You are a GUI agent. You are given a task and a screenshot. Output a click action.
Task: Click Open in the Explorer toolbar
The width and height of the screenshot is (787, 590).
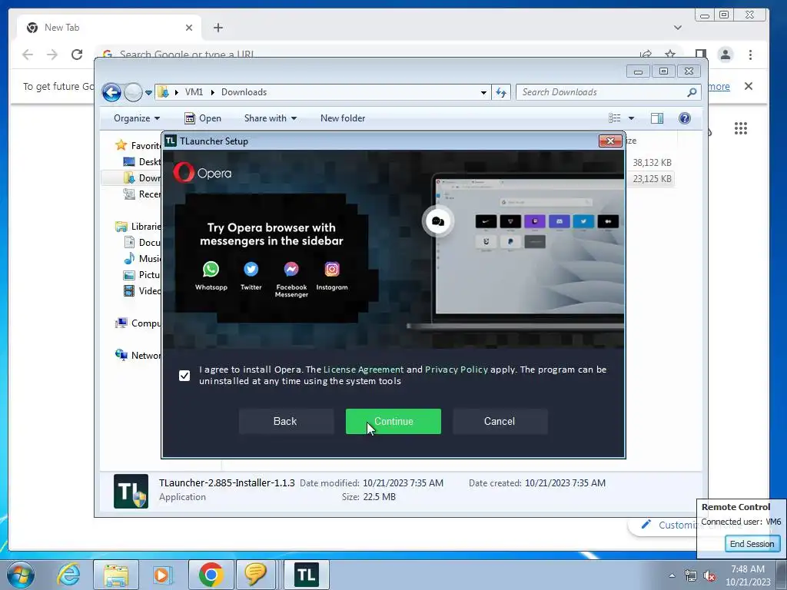click(203, 118)
